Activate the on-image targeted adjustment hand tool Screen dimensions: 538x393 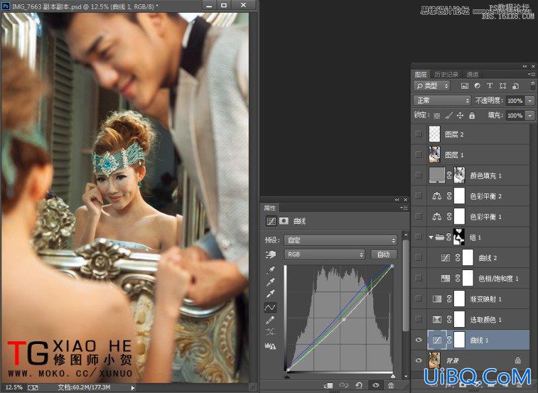pyautogui.click(x=271, y=254)
